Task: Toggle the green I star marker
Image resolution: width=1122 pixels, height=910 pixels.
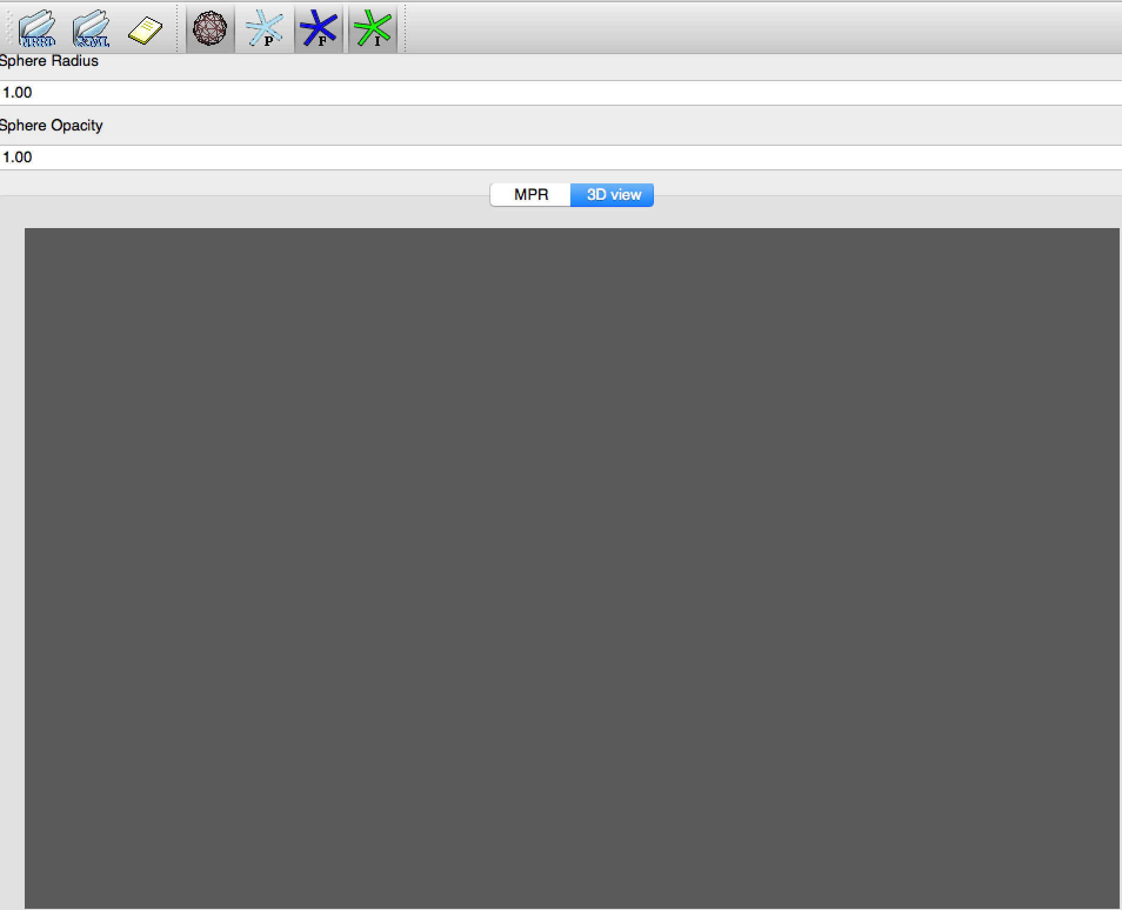Action: pos(372,29)
